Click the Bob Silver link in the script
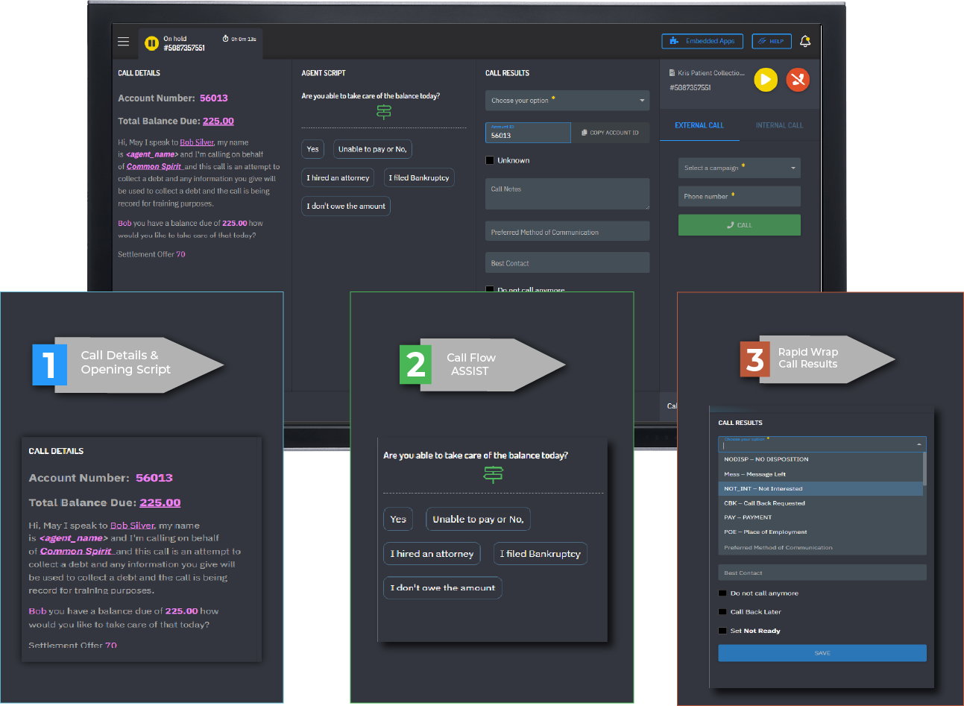Image resolution: width=964 pixels, height=706 pixels. 196,142
